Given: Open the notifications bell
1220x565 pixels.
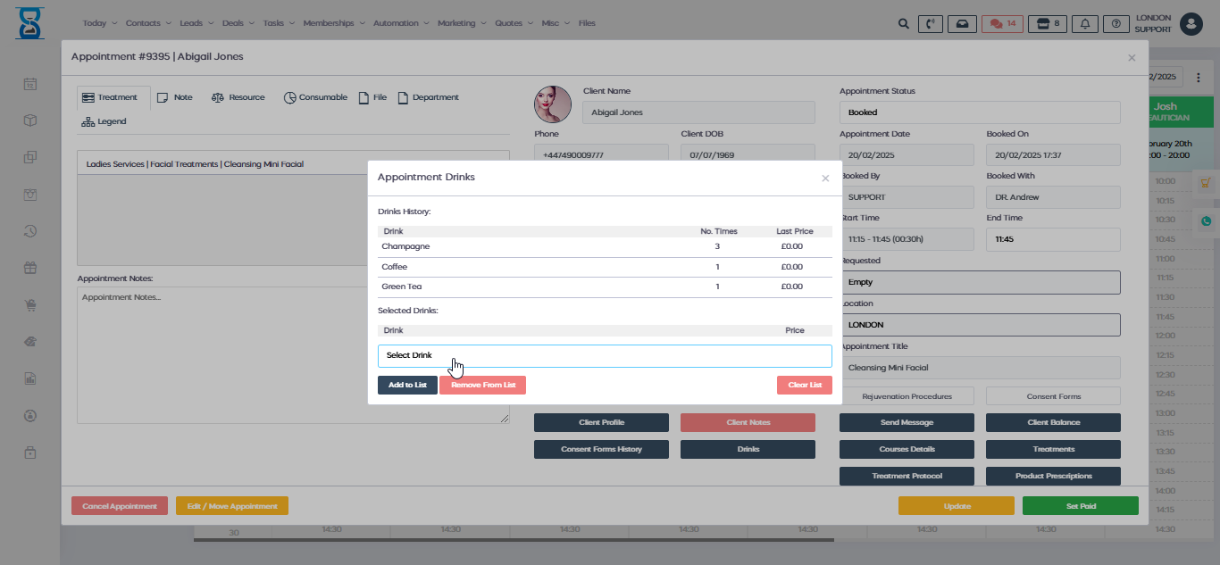Looking at the screenshot, I should pyautogui.click(x=1086, y=24).
